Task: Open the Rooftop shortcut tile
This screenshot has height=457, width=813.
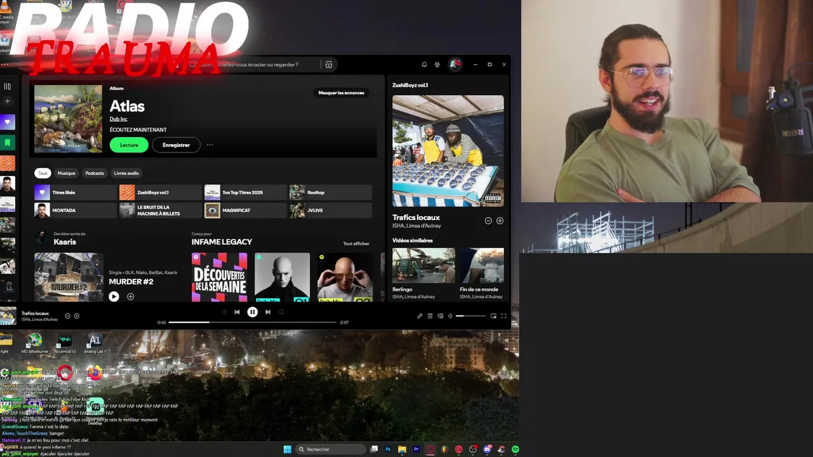Action: 330,192
